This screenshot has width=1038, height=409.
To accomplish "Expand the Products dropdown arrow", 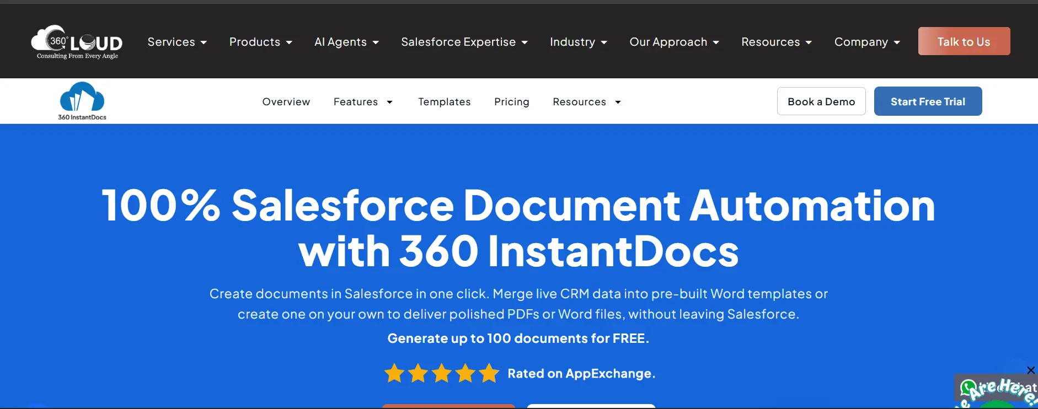I will tap(289, 42).
